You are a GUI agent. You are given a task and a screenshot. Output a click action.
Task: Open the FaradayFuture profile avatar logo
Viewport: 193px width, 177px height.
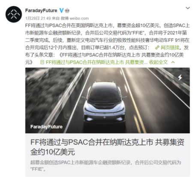(14, 14)
